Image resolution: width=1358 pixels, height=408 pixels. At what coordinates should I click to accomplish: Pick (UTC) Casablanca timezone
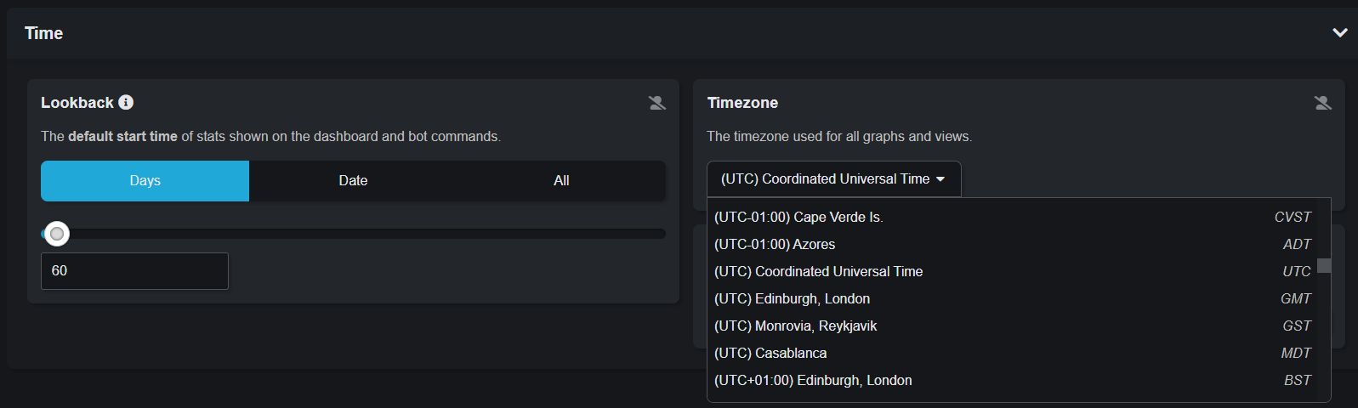pos(1013,354)
